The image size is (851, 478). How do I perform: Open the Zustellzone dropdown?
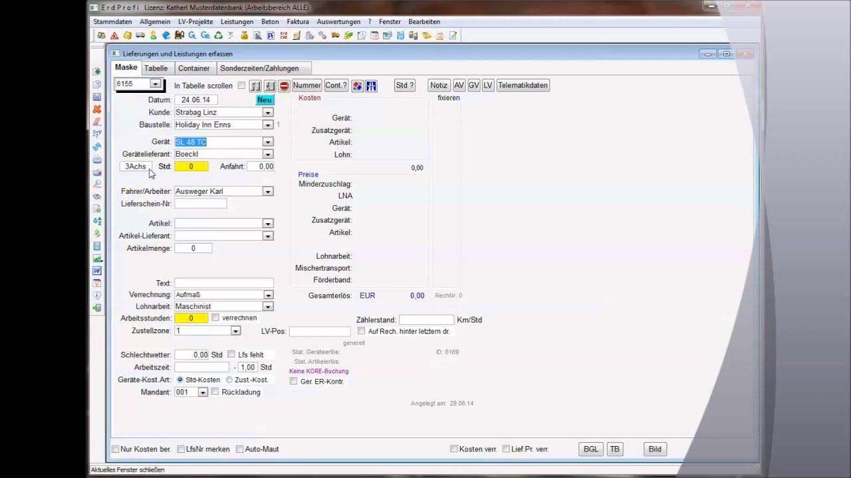tap(235, 331)
